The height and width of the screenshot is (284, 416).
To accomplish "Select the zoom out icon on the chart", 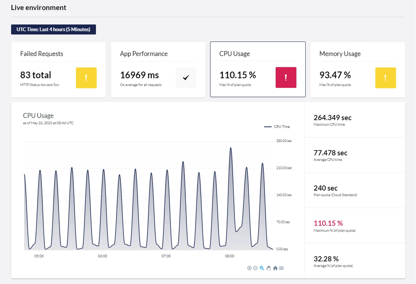I will (255, 268).
